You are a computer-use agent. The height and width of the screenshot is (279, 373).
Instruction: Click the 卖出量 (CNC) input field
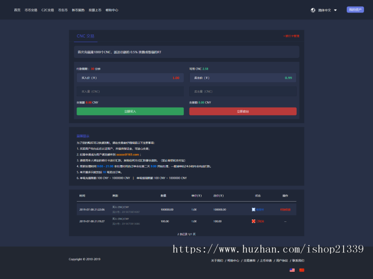coord(243,91)
